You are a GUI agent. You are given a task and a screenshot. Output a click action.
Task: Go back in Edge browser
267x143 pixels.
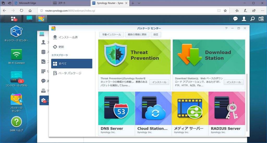point(5,10)
